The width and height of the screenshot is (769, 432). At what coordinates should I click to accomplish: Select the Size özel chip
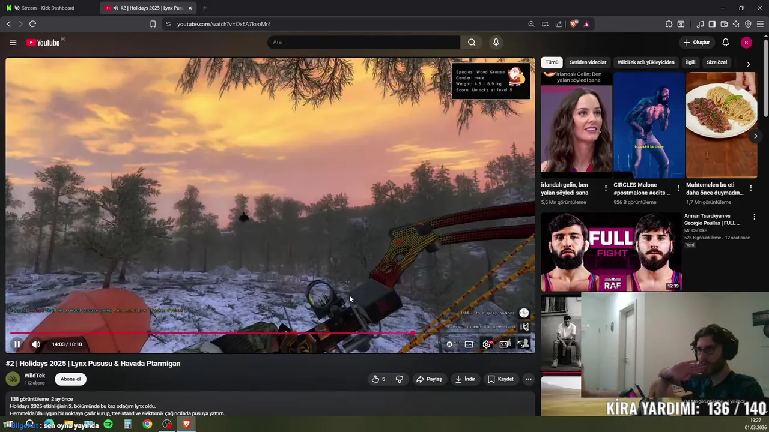(x=717, y=62)
